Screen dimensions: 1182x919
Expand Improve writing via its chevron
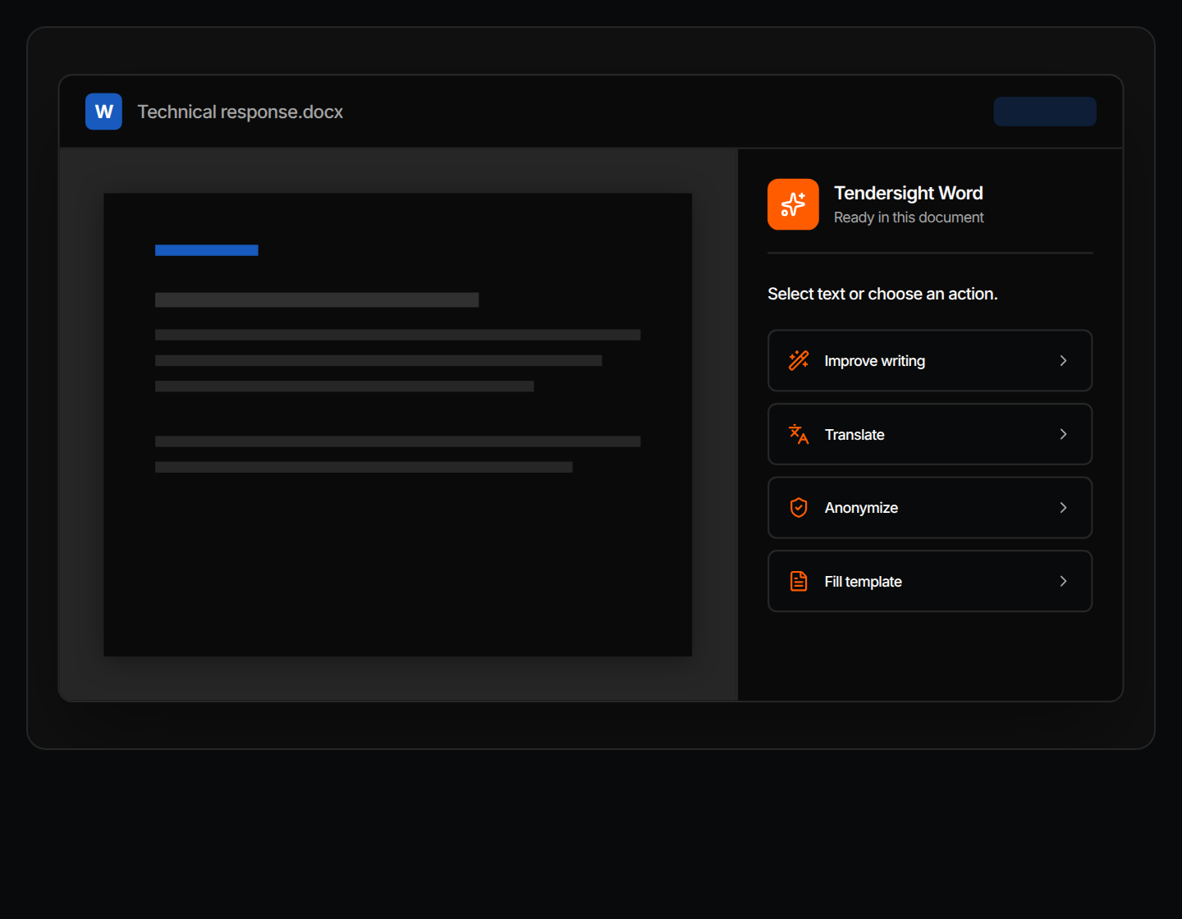tap(1063, 360)
